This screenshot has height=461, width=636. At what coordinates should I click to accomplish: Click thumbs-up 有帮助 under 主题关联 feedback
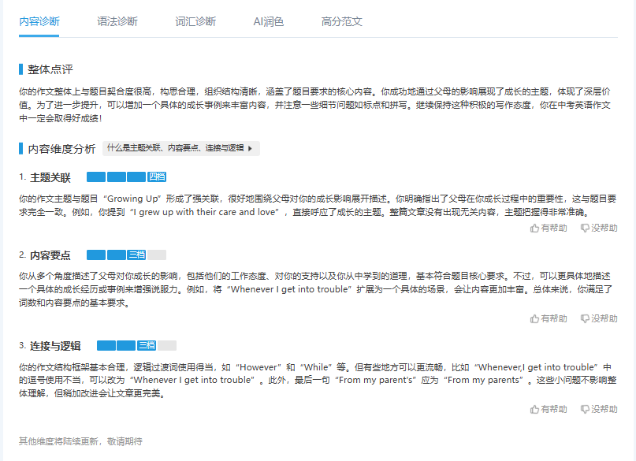(549, 229)
